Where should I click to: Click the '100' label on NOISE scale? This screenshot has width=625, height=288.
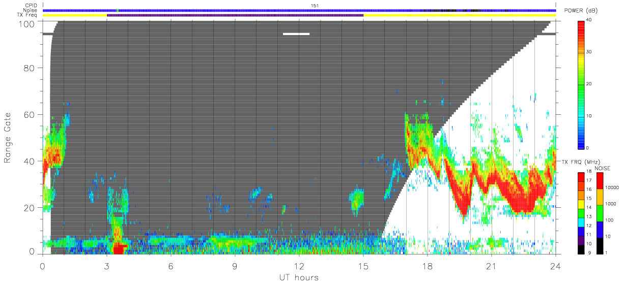tap(610, 220)
